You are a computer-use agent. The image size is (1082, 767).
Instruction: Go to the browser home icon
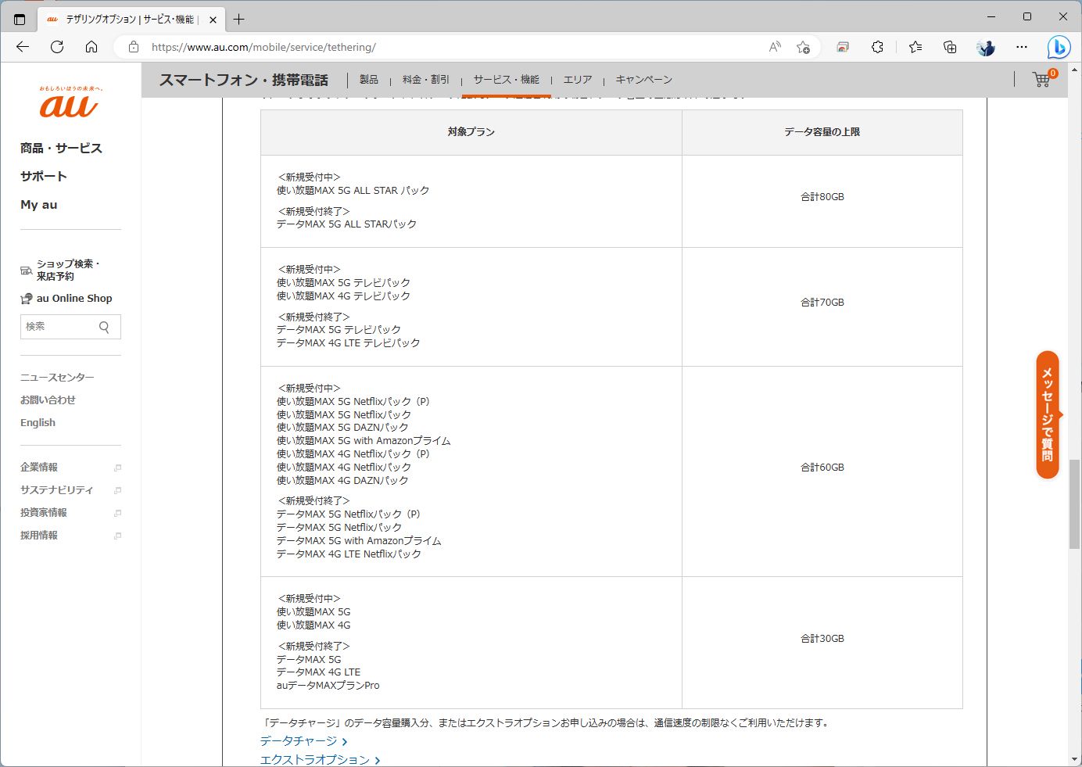click(x=91, y=47)
